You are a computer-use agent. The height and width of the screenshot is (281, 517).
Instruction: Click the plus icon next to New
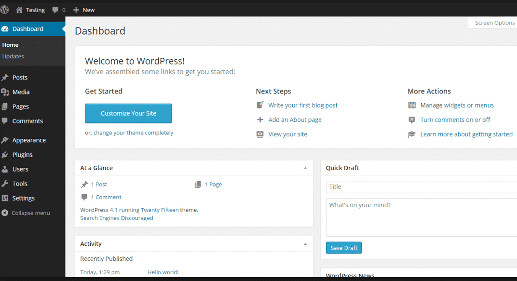click(76, 10)
